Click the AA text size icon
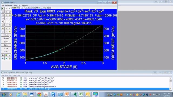173x97 pixels. tap(3, 28)
